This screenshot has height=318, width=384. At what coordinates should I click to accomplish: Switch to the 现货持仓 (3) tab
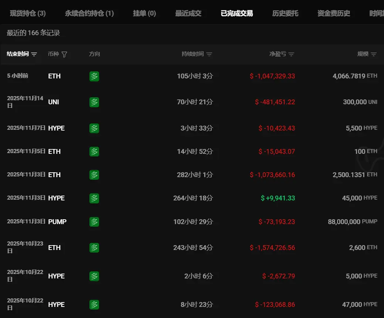click(28, 13)
